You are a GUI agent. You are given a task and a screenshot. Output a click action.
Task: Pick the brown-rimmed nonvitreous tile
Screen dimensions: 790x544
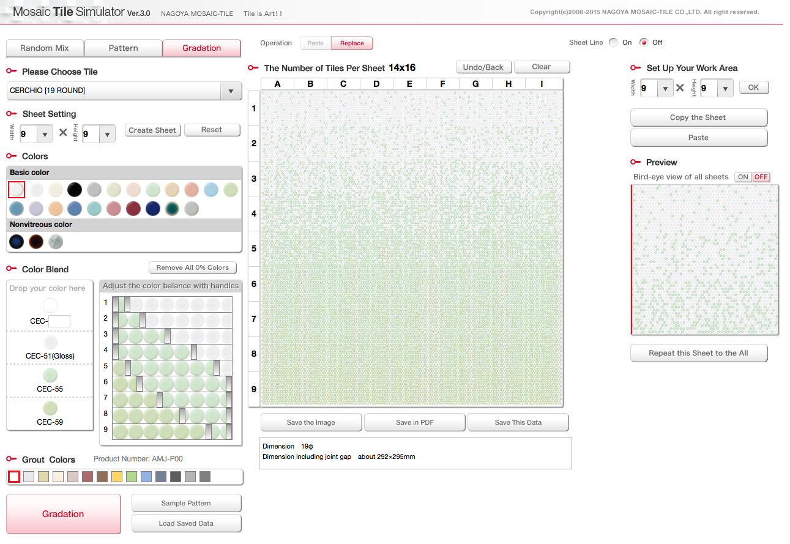(x=36, y=242)
